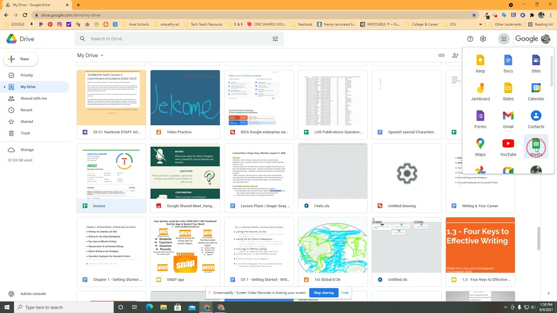The width and height of the screenshot is (557, 313).
Task: Open Yearbook bookmark folder
Action: click(x=302, y=24)
